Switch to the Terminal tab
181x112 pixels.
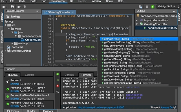(86, 75)
